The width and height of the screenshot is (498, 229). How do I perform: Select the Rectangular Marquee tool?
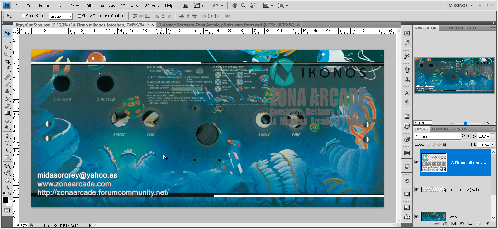pos(7,40)
